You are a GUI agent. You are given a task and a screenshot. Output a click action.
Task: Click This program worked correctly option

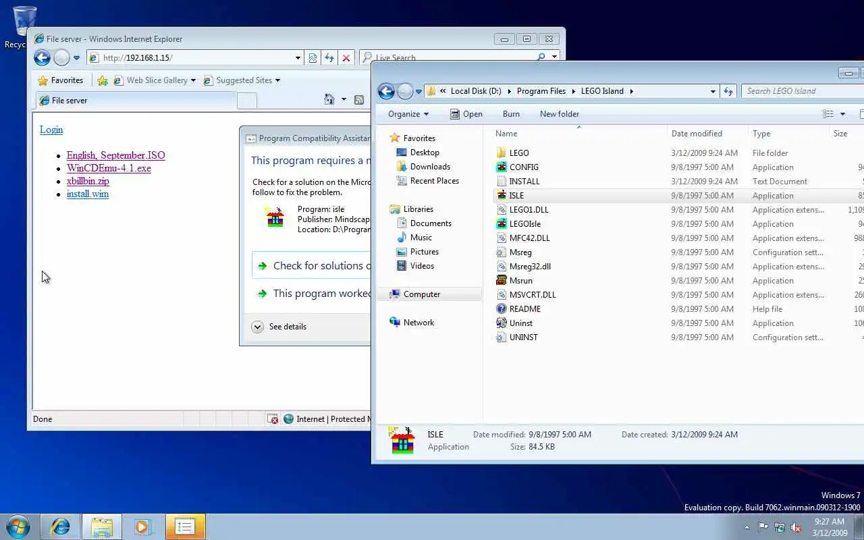(x=313, y=294)
